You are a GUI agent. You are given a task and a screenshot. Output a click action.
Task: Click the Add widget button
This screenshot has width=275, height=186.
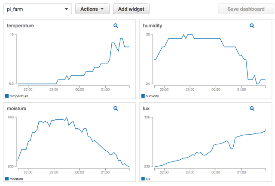(131, 9)
